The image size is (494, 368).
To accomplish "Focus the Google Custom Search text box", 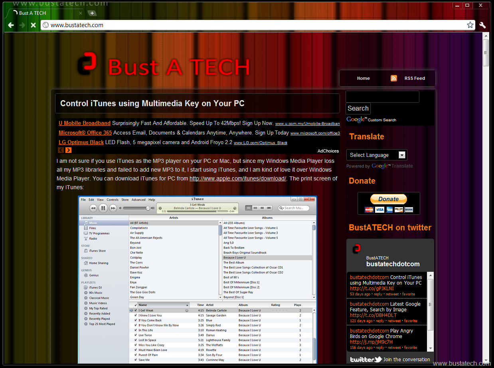I will coord(382,97).
